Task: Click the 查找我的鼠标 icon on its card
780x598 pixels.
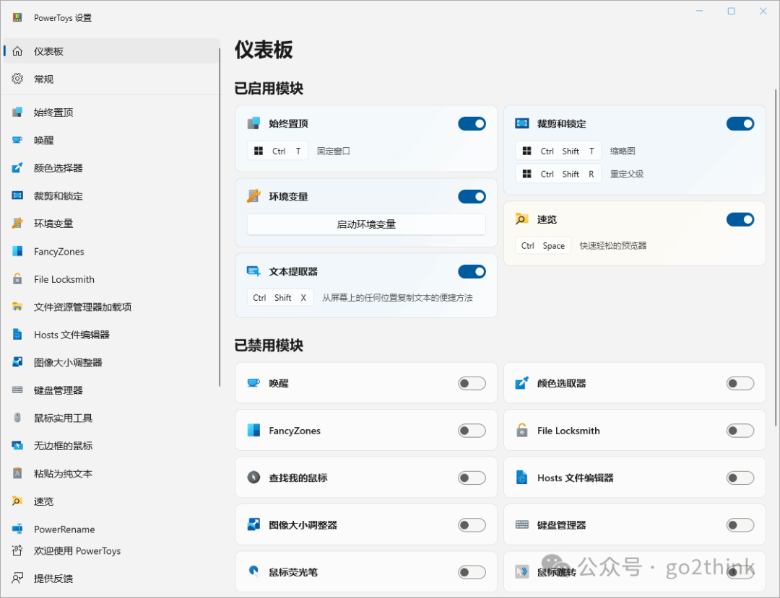Action: click(253, 478)
